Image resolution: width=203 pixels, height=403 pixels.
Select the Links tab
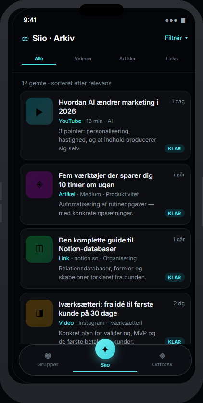171,59
